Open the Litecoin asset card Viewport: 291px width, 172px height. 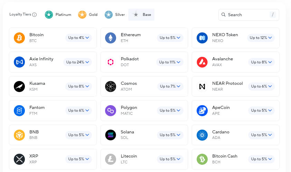[131, 159]
